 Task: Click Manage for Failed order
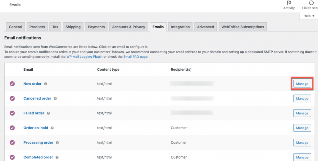point(302,113)
